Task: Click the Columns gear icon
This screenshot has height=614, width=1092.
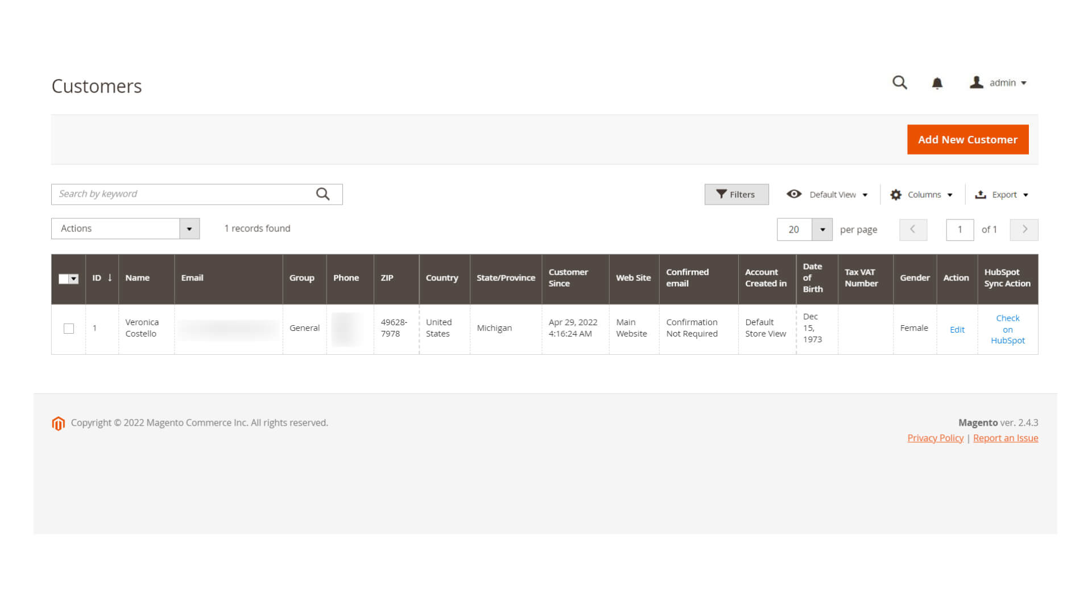Action: click(x=896, y=195)
